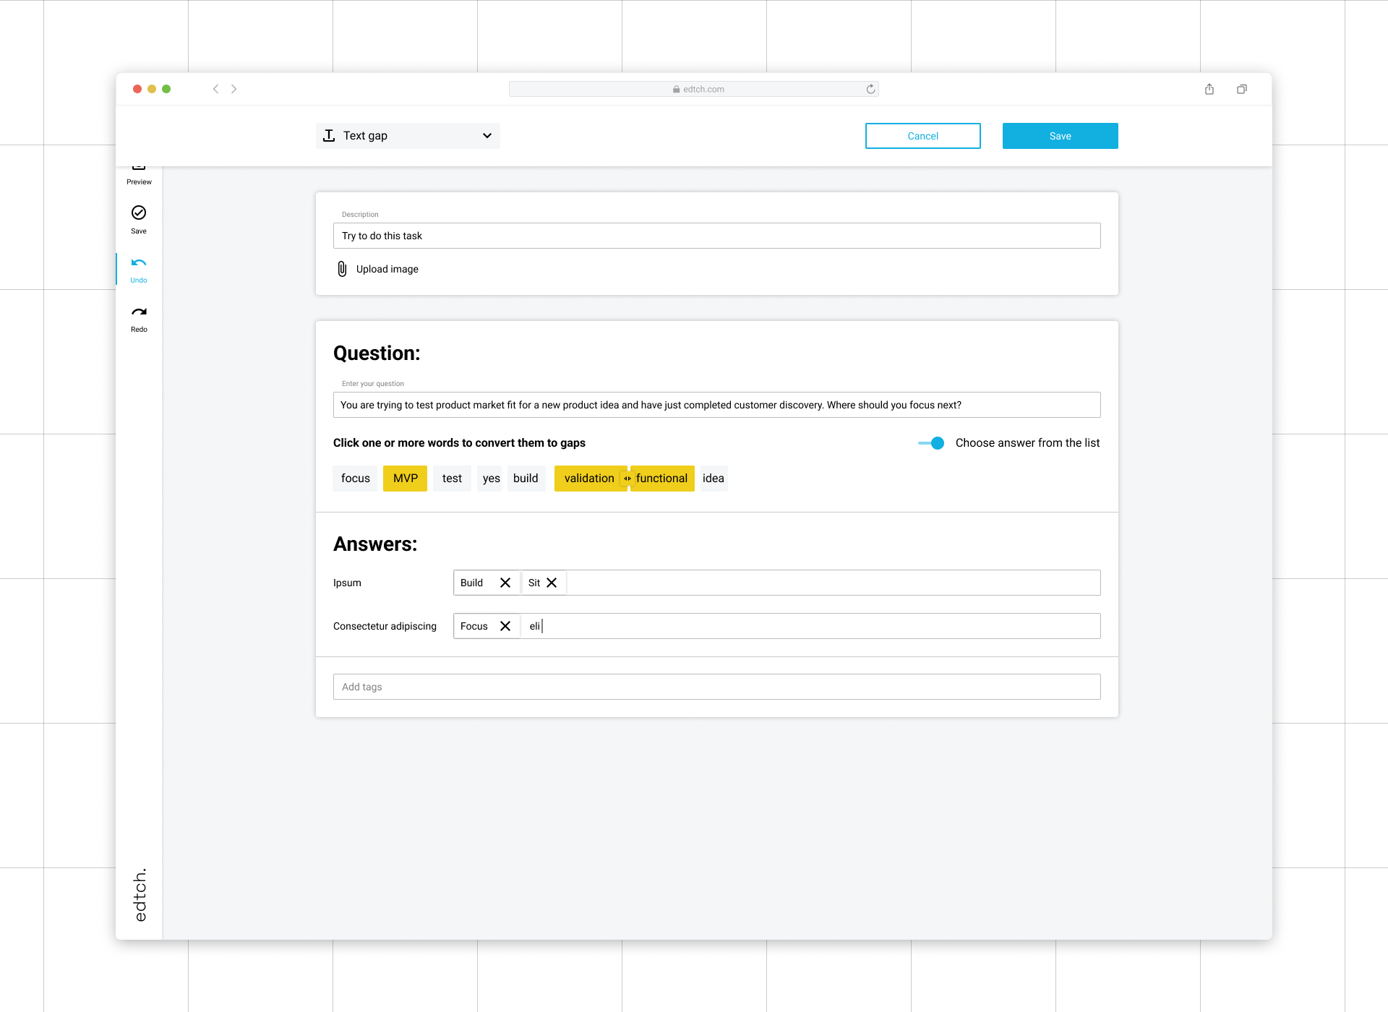Viewport: 1388px width, 1012px height.
Task: Click the Undo arrow icon in sidebar
Action: click(139, 263)
